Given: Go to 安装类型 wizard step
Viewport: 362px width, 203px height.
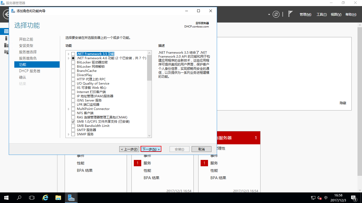Looking at the screenshot, I should click(x=26, y=46).
